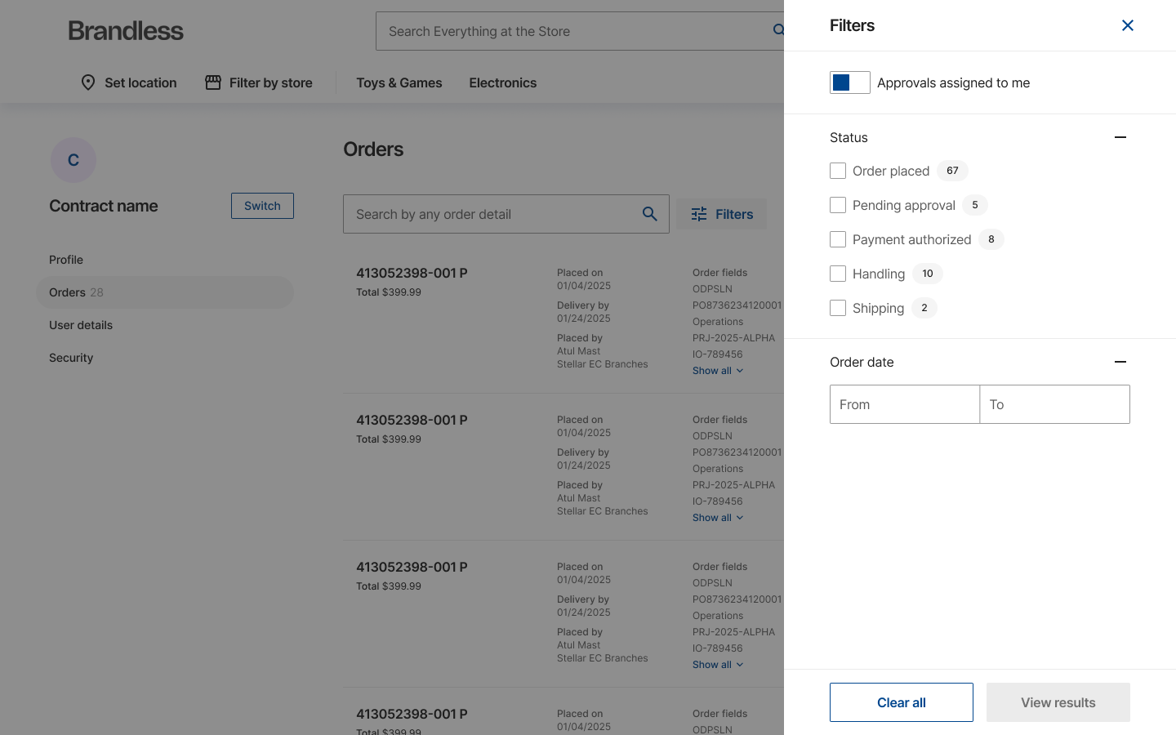Click the Brandless logo
Image resolution: width=1176 pixels, height=735 pixels.
tap(126, 31)
